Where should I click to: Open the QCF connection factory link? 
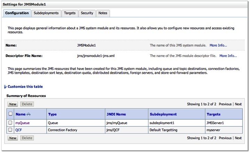(x=19, y=129)
